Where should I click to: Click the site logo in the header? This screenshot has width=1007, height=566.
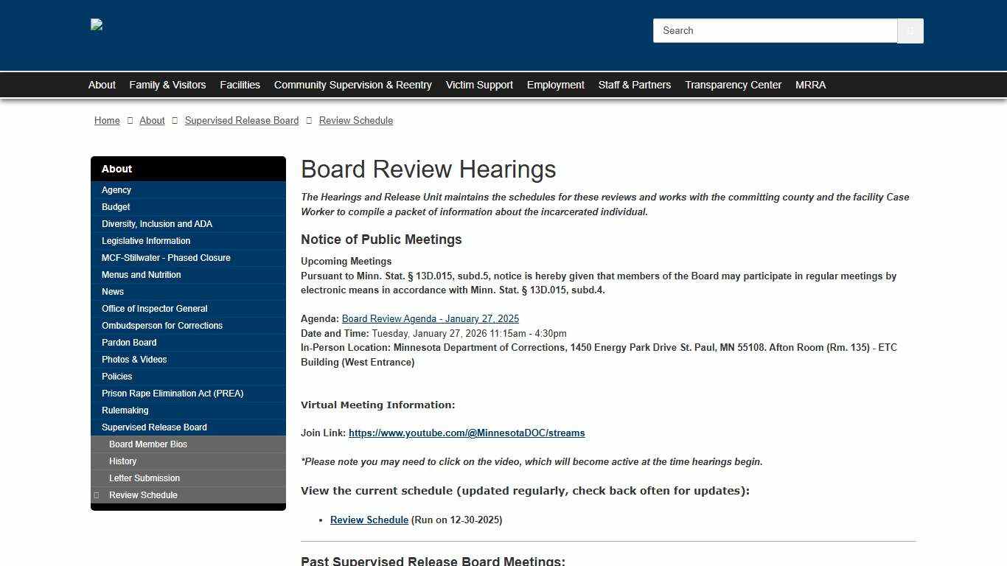tap(97, 25)
